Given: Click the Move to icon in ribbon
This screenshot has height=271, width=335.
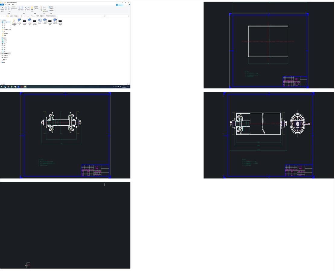Looking at the screenshot, I should (19, 8).
